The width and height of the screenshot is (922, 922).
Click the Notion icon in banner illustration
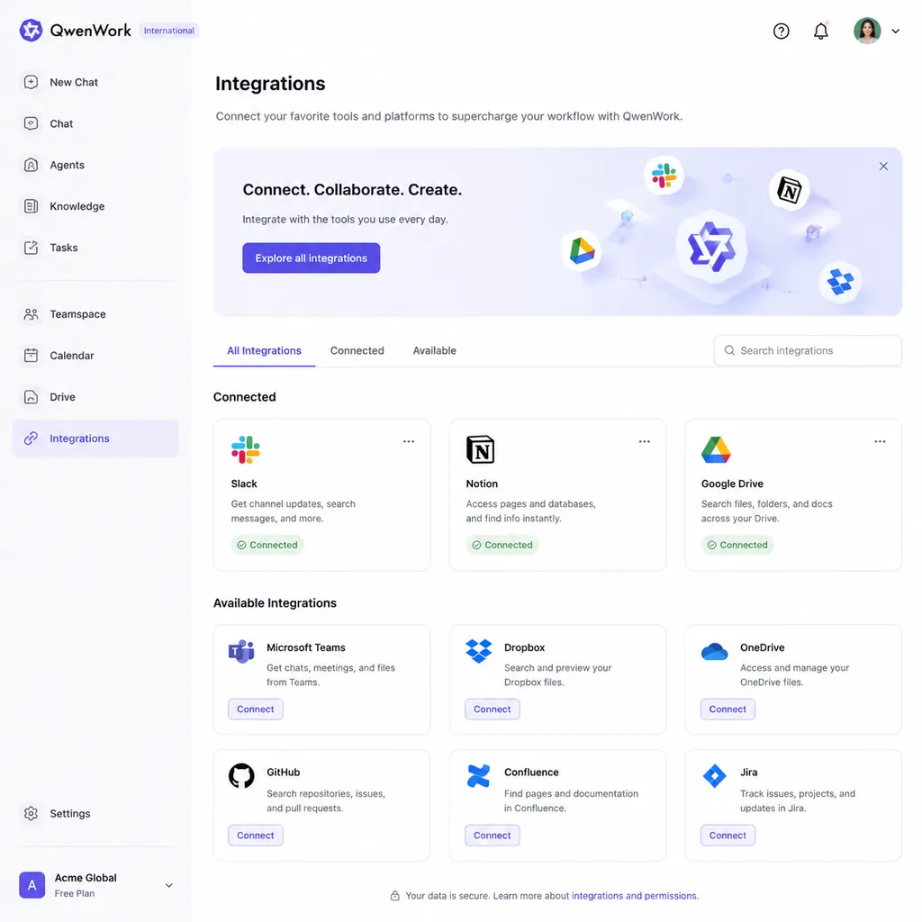(789, 190)
